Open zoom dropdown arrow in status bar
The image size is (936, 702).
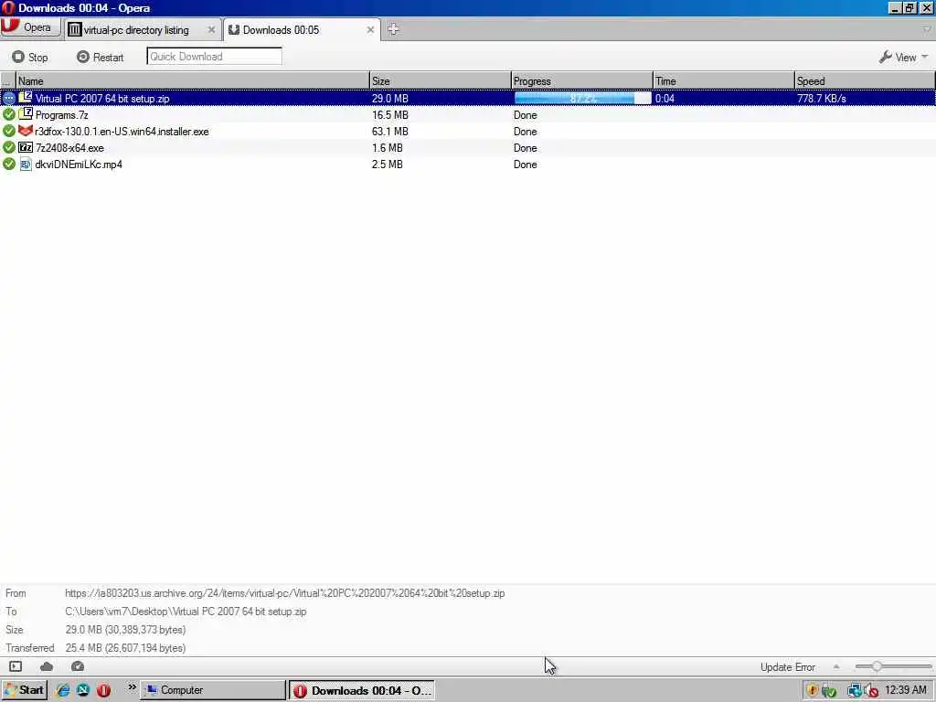tap(836, 666)
